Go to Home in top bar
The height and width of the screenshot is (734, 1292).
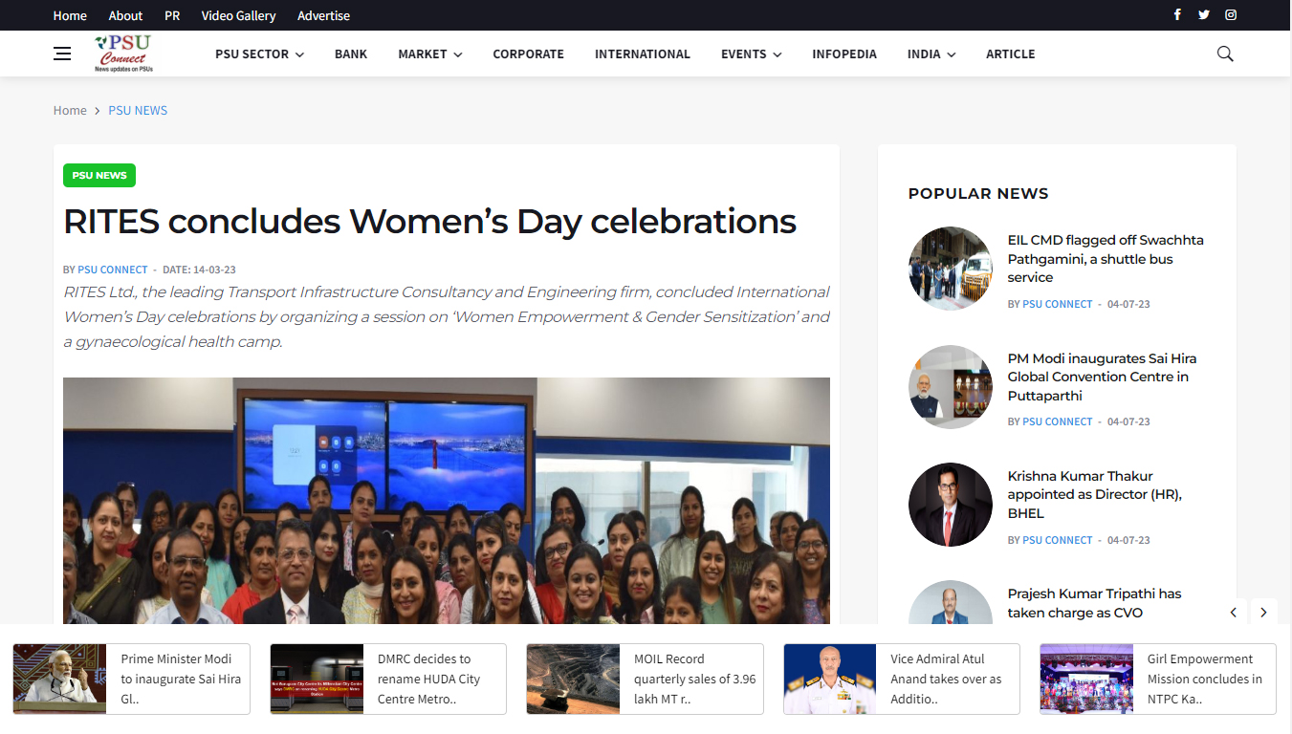[70, 15]
